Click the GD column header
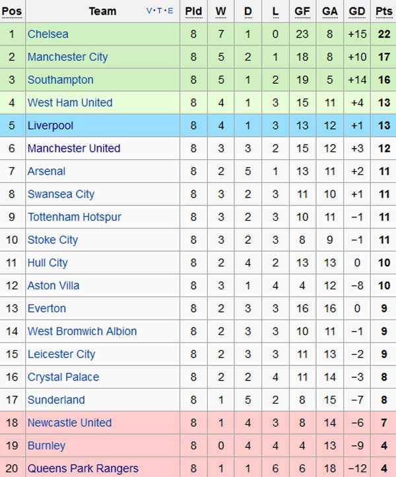The width and height of the screenshot is (396, 477). click(357, 11)
